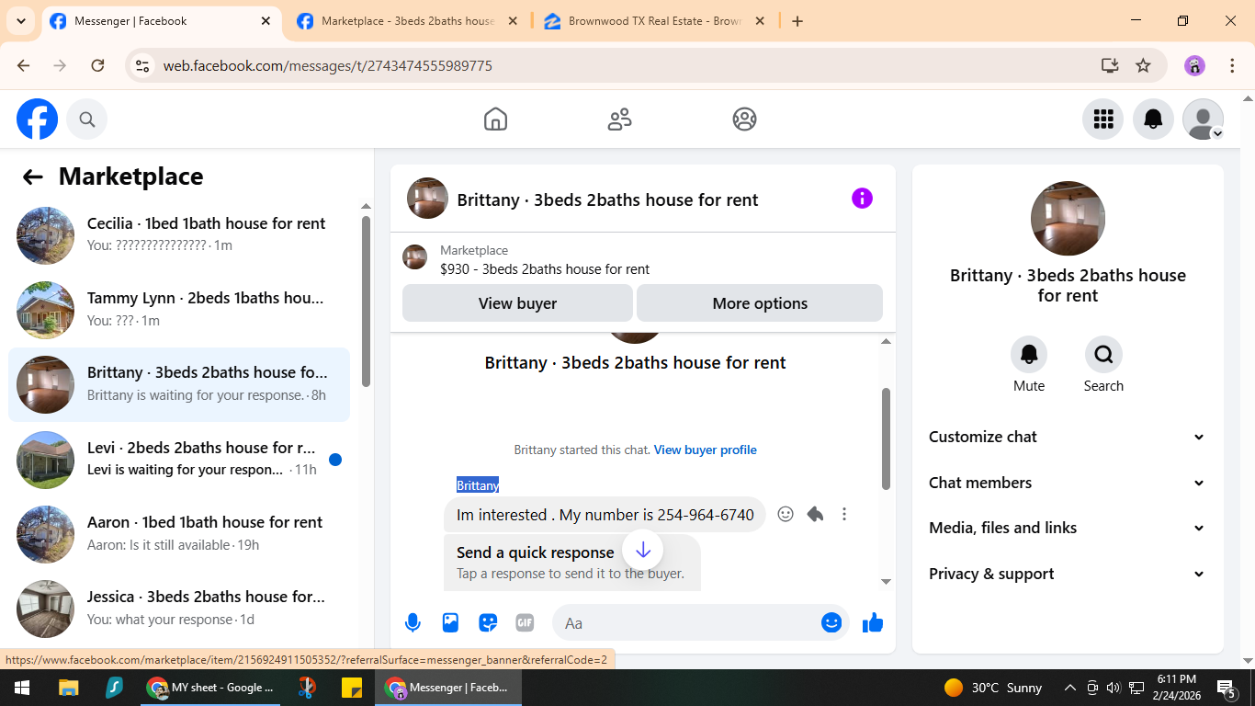View site information icon in address bar
Image resolution: width=1255 pixels, height=706 pixels.
[141, 66]
